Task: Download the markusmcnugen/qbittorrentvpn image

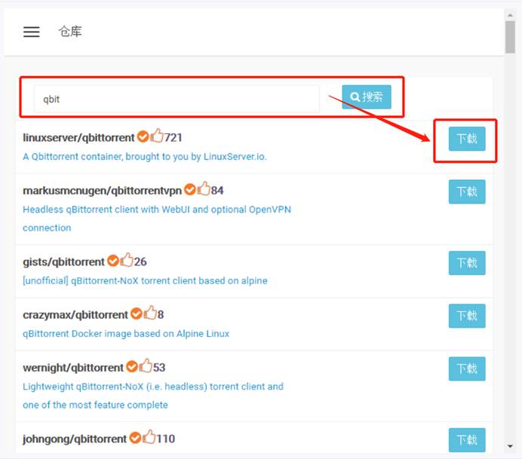Action: point(467,191)
